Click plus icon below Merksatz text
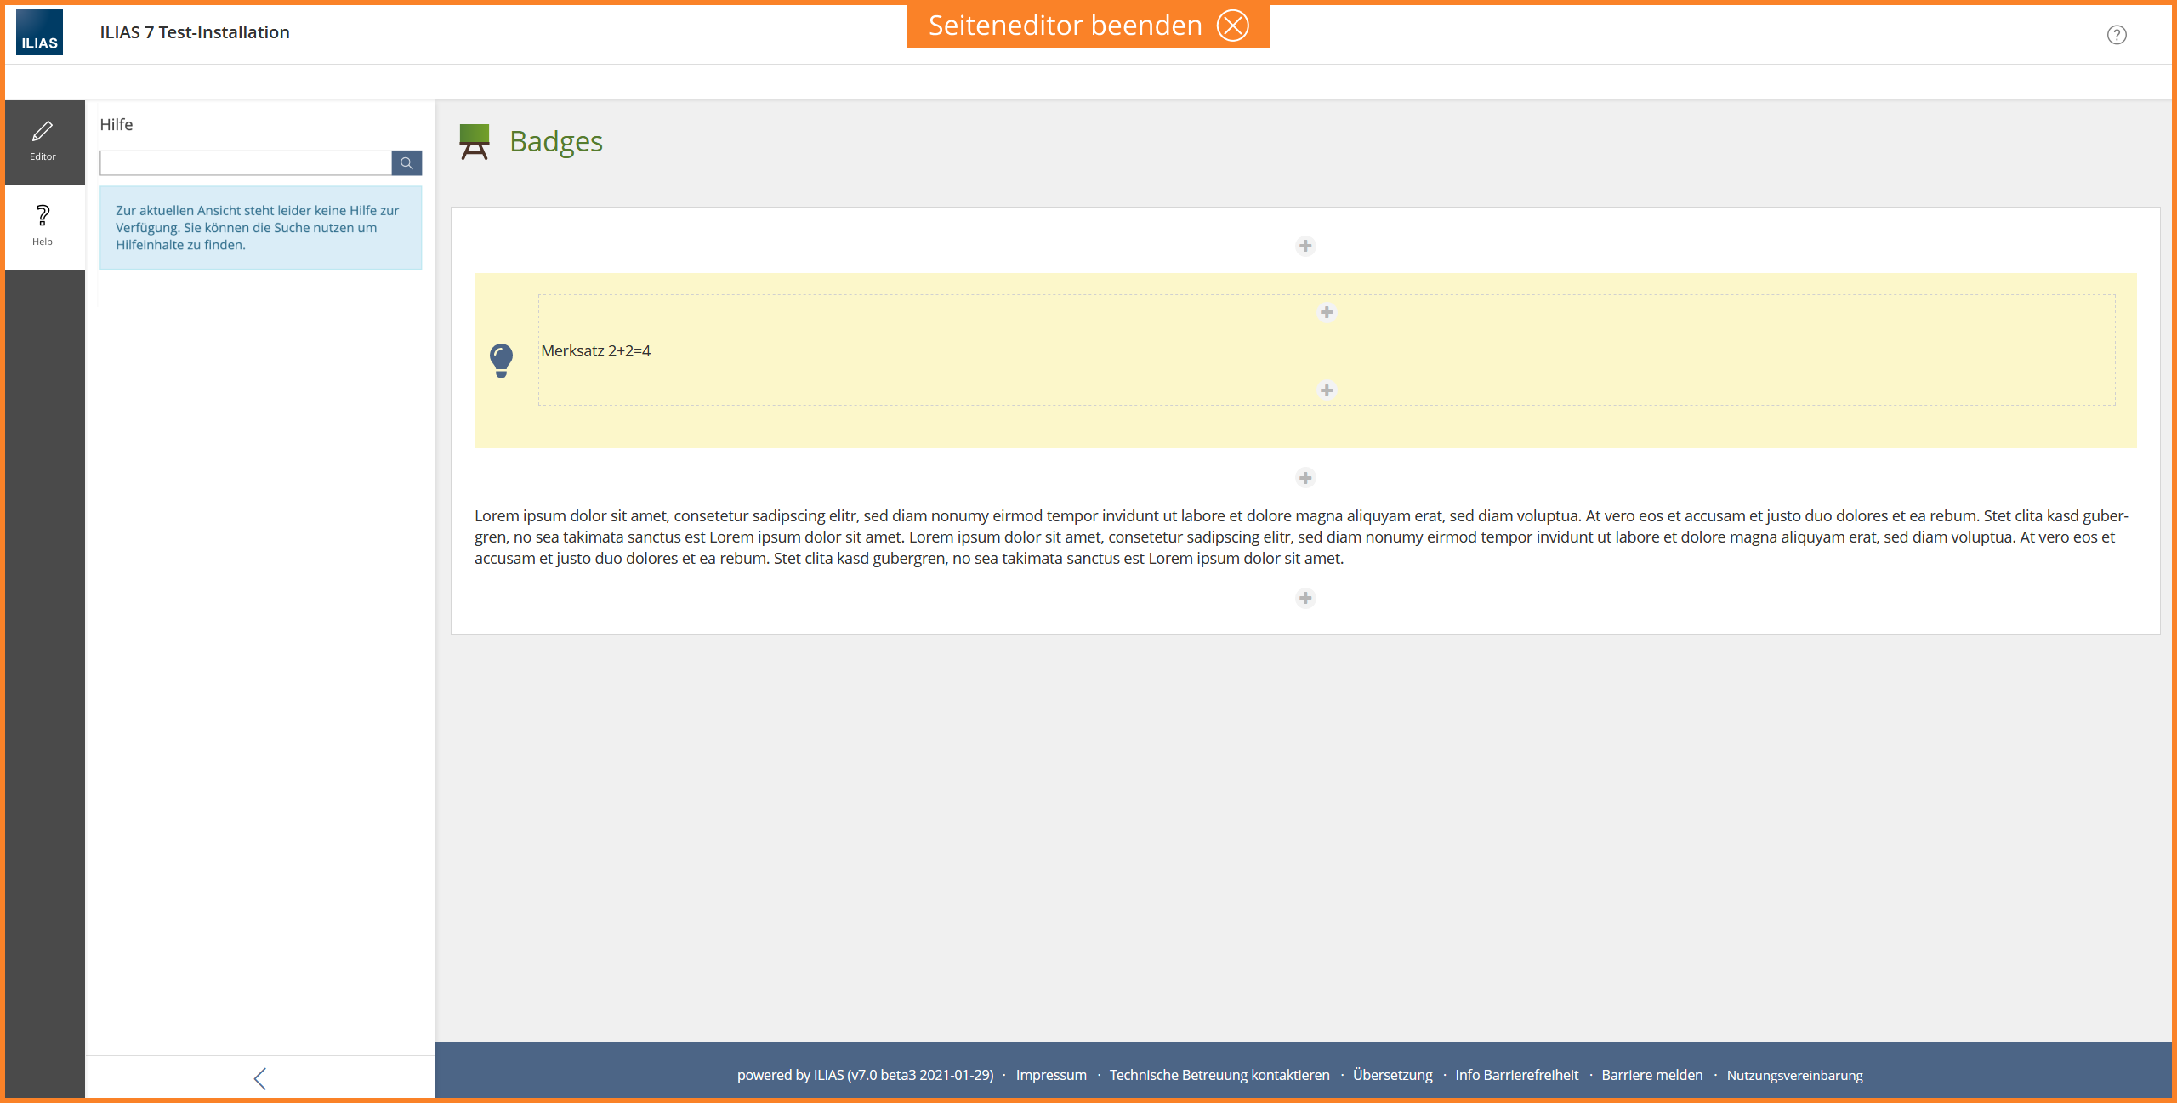 1326,390
